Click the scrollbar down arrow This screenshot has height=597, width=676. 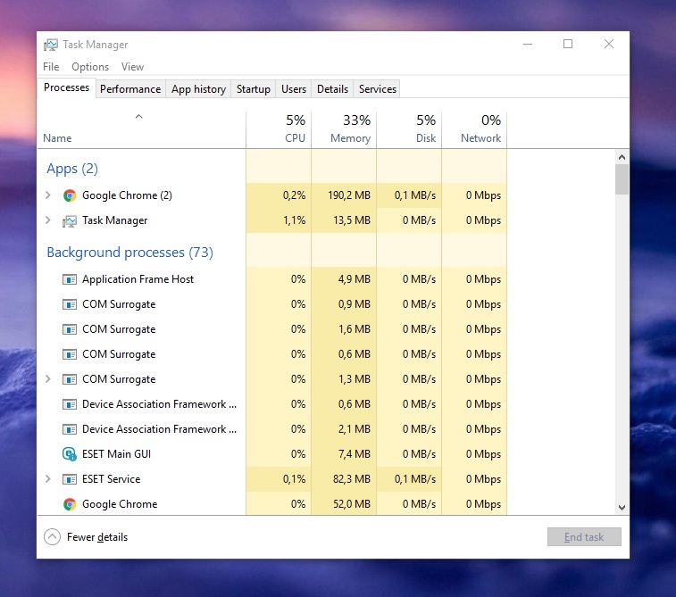click(x=622, y=508)
